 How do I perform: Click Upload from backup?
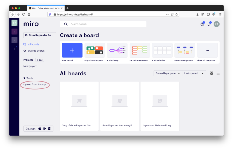point(35,85)
